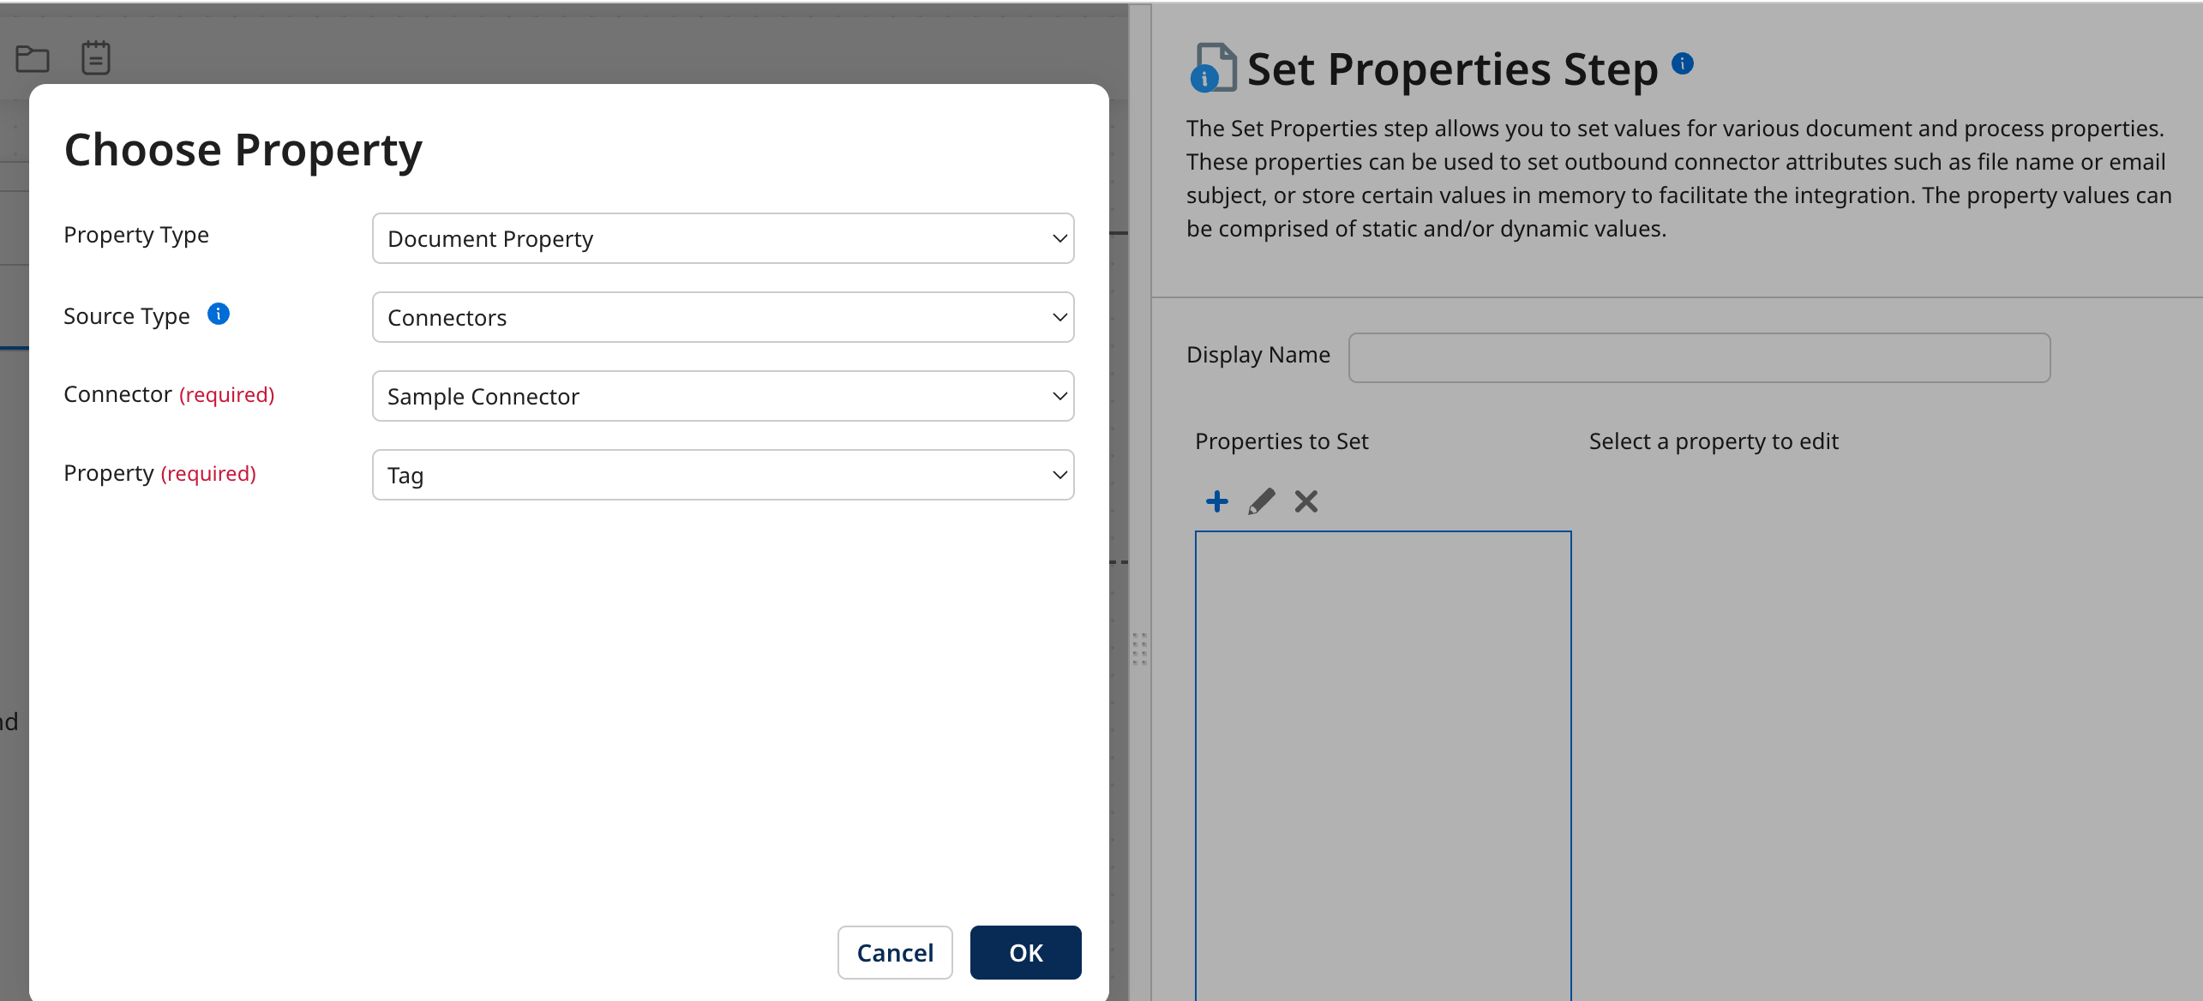The image size is (2203, 1001).
Task: Open the Source Type info tooltip icon
Action: pos(219,314)
